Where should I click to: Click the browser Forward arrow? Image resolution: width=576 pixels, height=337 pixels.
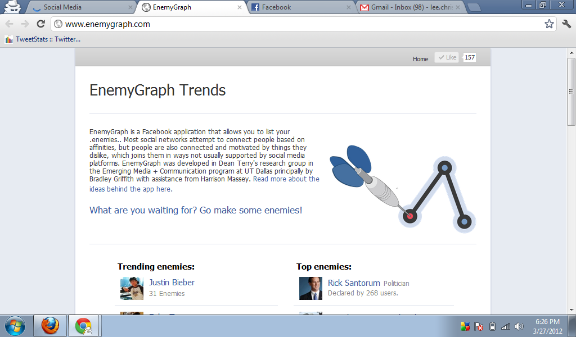tap(25, 24)
